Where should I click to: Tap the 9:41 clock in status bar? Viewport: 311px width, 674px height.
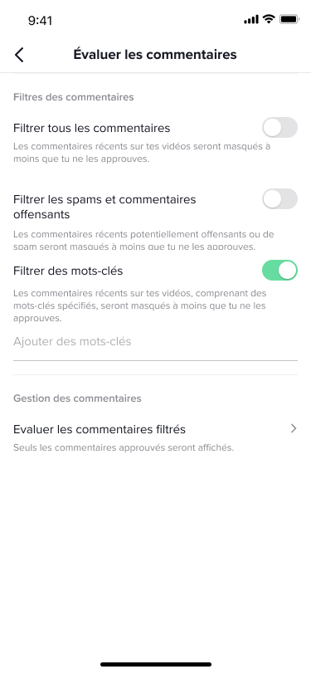click(x=40, y=20)
